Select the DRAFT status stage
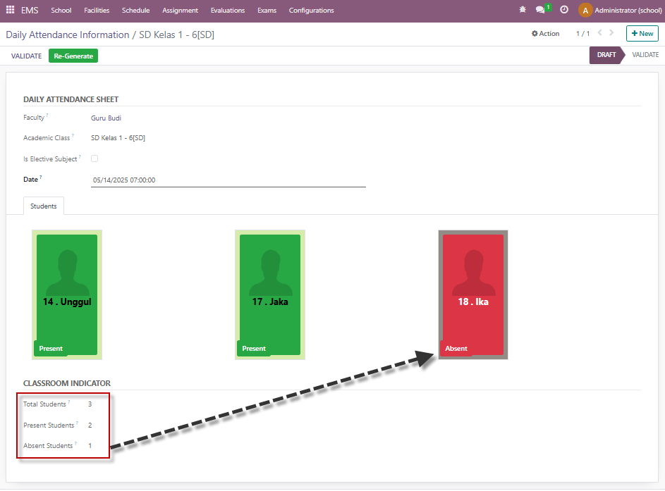The width and height of the screenshot is (665, 491). coord(606,55)
